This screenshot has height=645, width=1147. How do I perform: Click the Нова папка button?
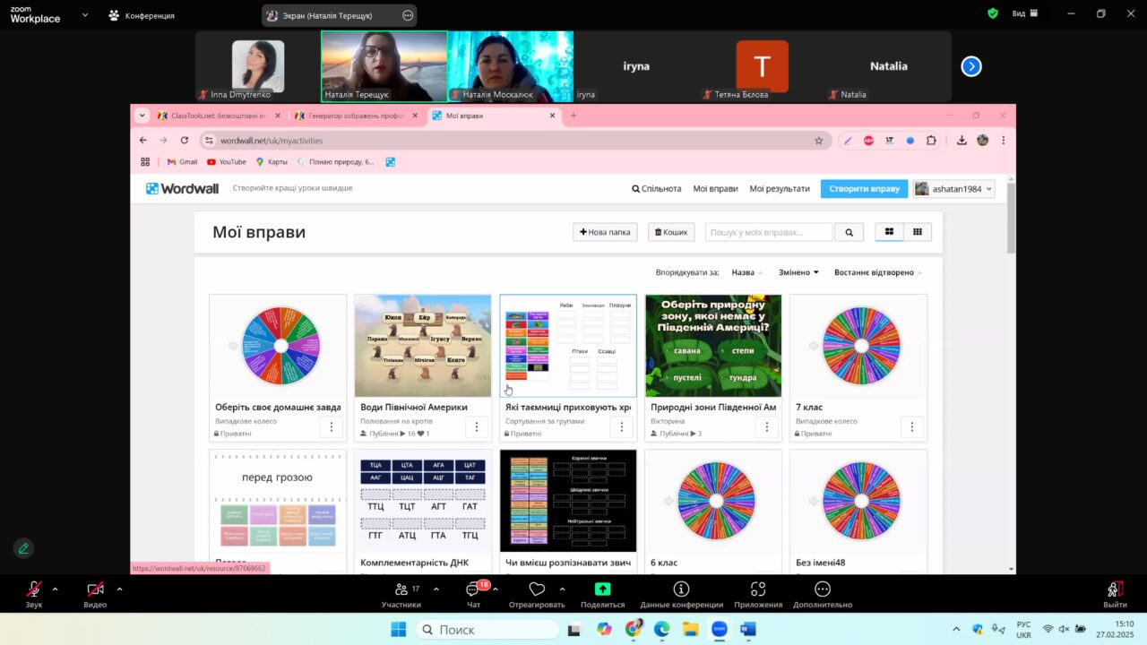[x=606, y=232]
